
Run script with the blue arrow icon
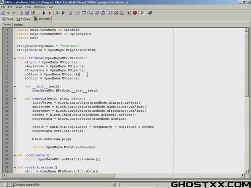coord(44,13)
